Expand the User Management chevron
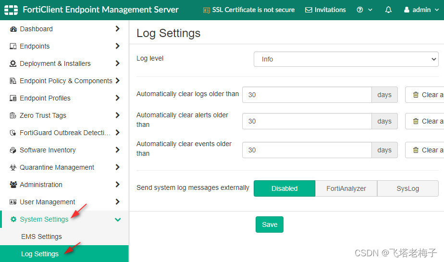 118,201
